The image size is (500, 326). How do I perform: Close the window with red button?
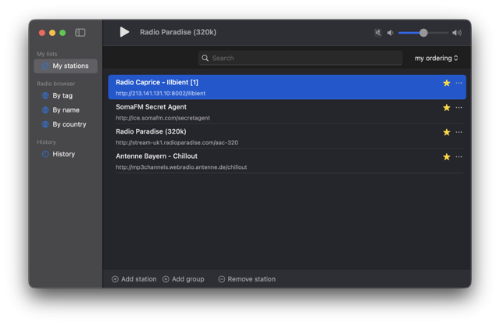tap(41, 33)
